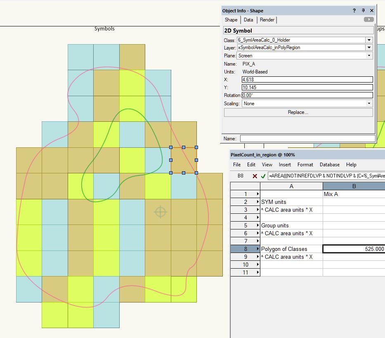Click the X coordinate input field
This screenshot has height=338, width=385.
coord(307,80)
